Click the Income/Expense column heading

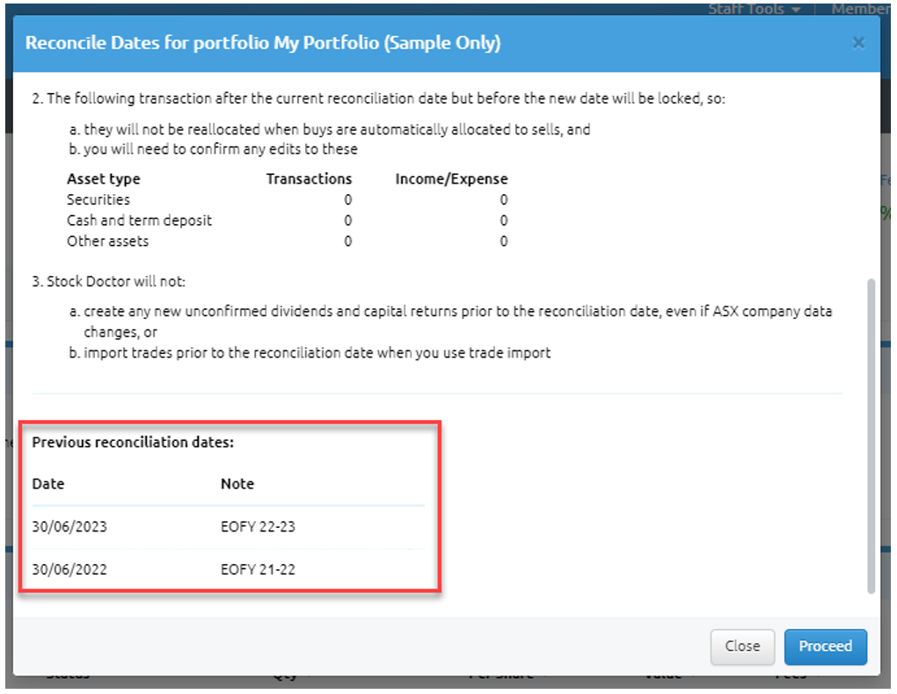tap(451, 179)
